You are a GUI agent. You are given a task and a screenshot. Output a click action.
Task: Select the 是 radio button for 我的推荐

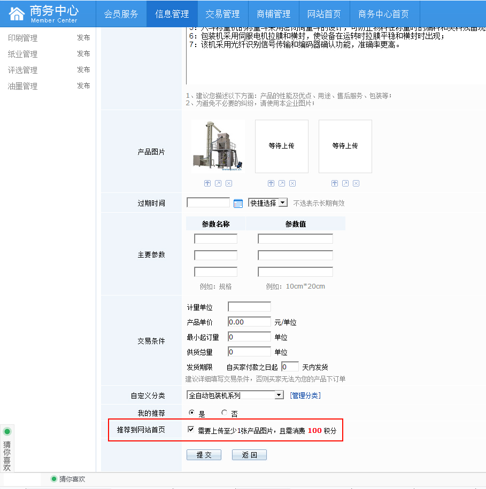coord(191,413)
